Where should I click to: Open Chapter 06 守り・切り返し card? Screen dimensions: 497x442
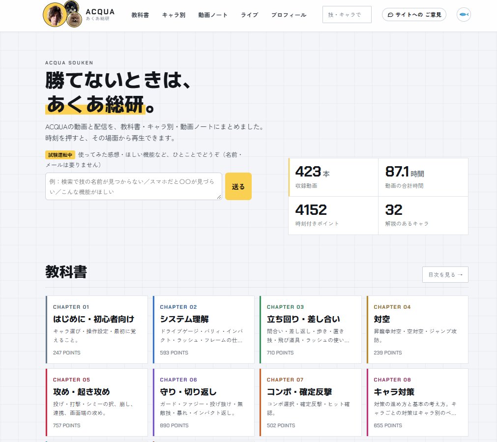(x=204, y=402)
